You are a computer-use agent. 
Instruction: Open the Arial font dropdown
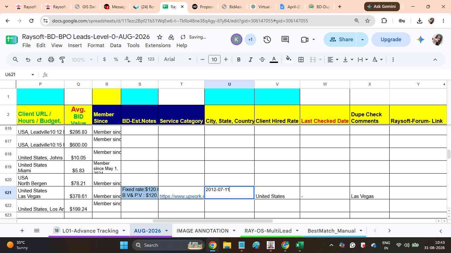178,59
